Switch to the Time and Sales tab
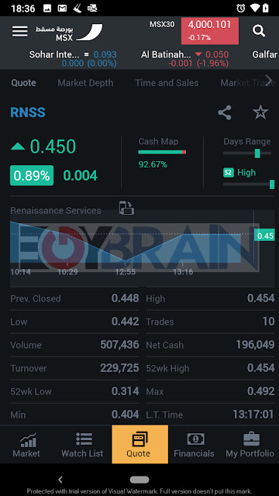 [167, 83]
